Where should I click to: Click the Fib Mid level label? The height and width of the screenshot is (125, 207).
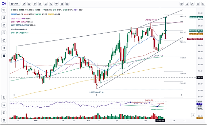coord(183,58)
